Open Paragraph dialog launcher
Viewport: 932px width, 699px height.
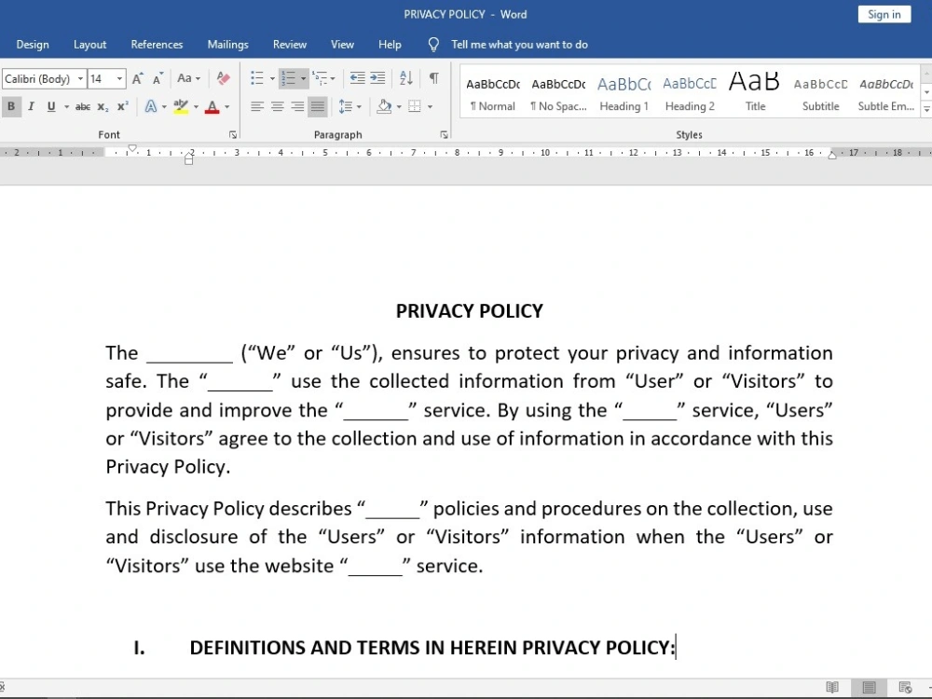pos(444,135)
